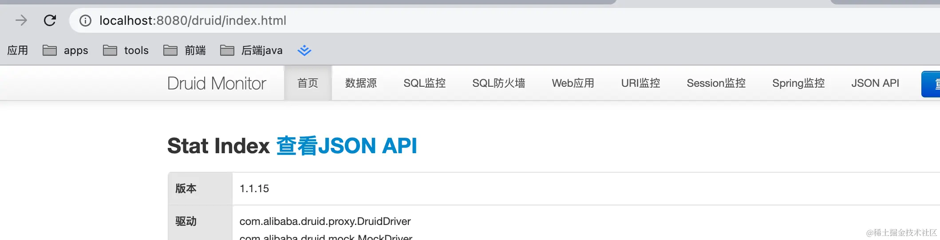This screenshot has width=940, height=240.
Task: Select the 首页 tab
Action: [308, 83]
